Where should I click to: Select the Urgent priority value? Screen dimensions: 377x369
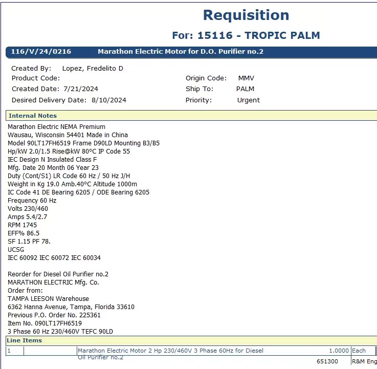[249, 100]
